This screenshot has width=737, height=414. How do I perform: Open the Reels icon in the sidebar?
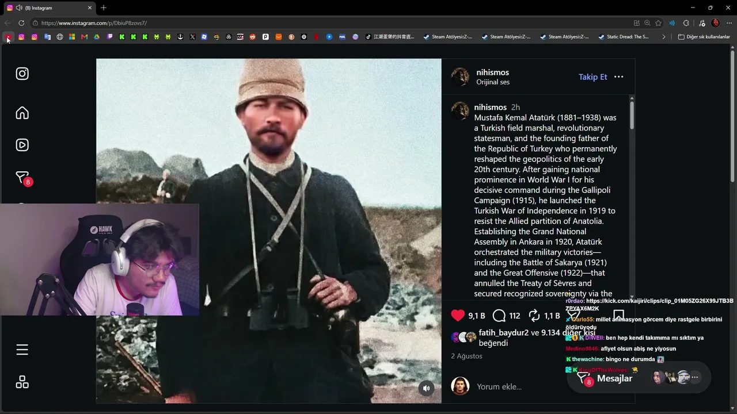click(x=22, y=145)
